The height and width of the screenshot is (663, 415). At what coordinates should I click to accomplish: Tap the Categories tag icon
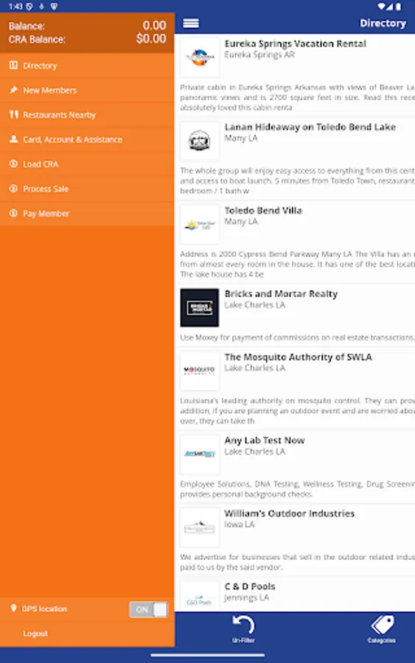[382, 625]
